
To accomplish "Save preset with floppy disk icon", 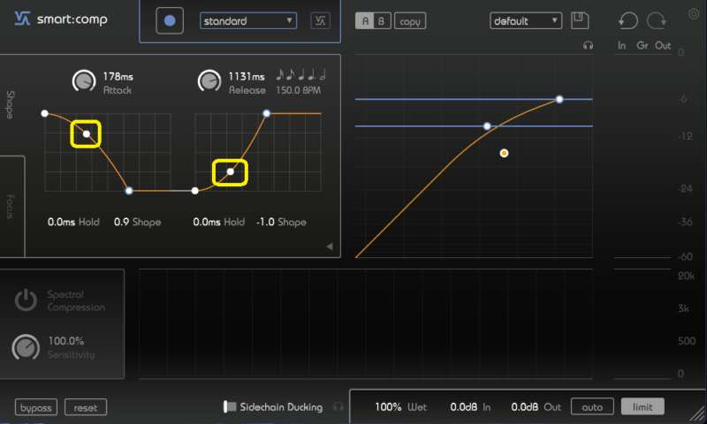I will point(580,20).
